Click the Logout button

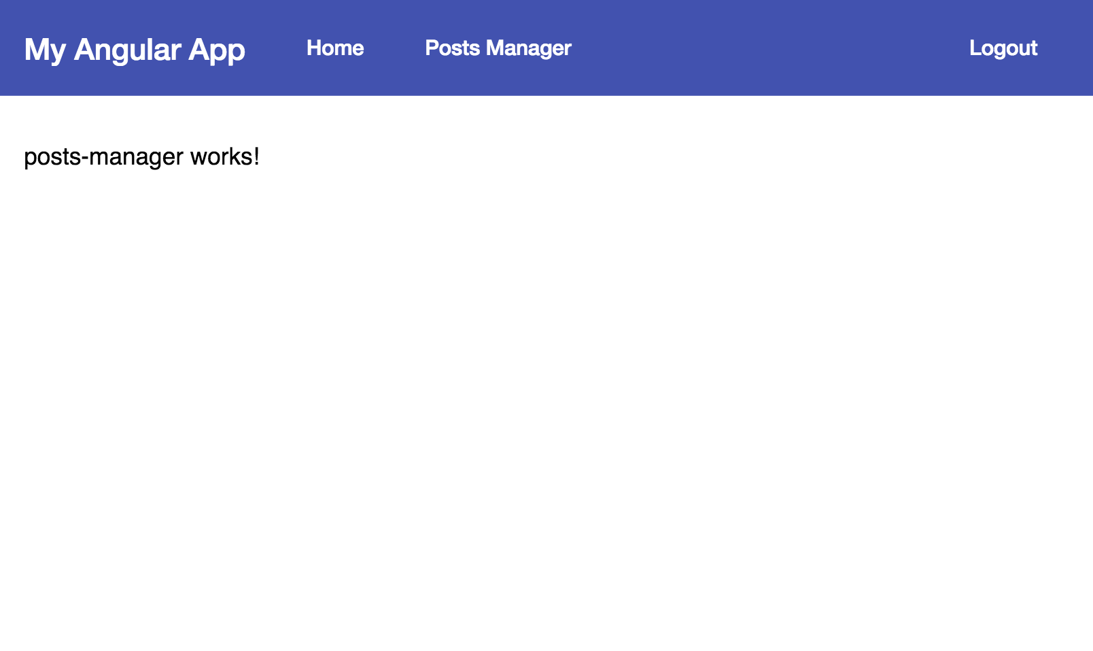(x=1003, y=48)
